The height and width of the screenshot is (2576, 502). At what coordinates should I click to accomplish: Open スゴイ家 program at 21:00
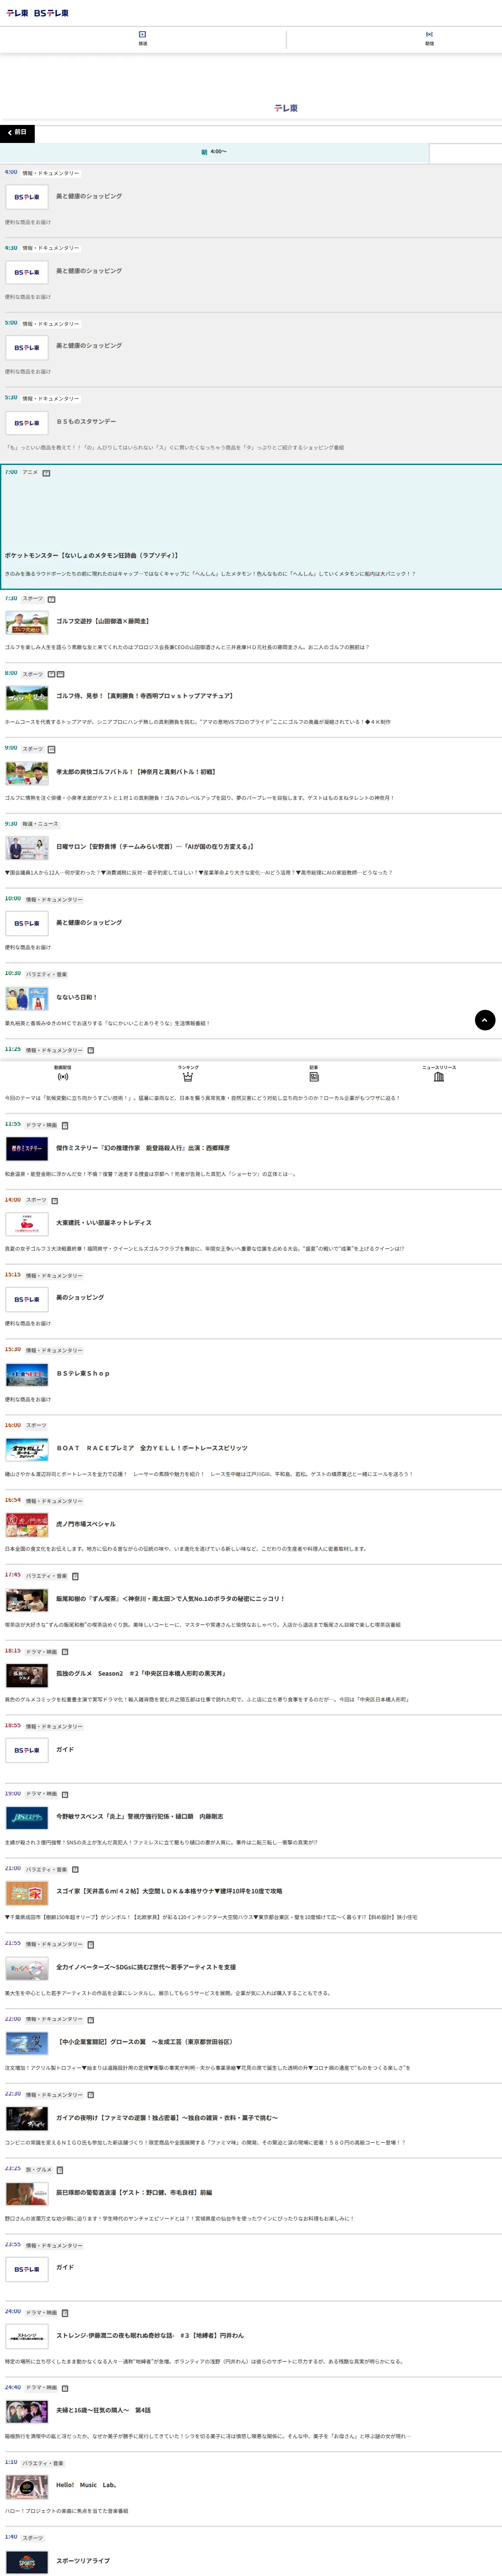pyautogui.click(x=169, y=1891)
